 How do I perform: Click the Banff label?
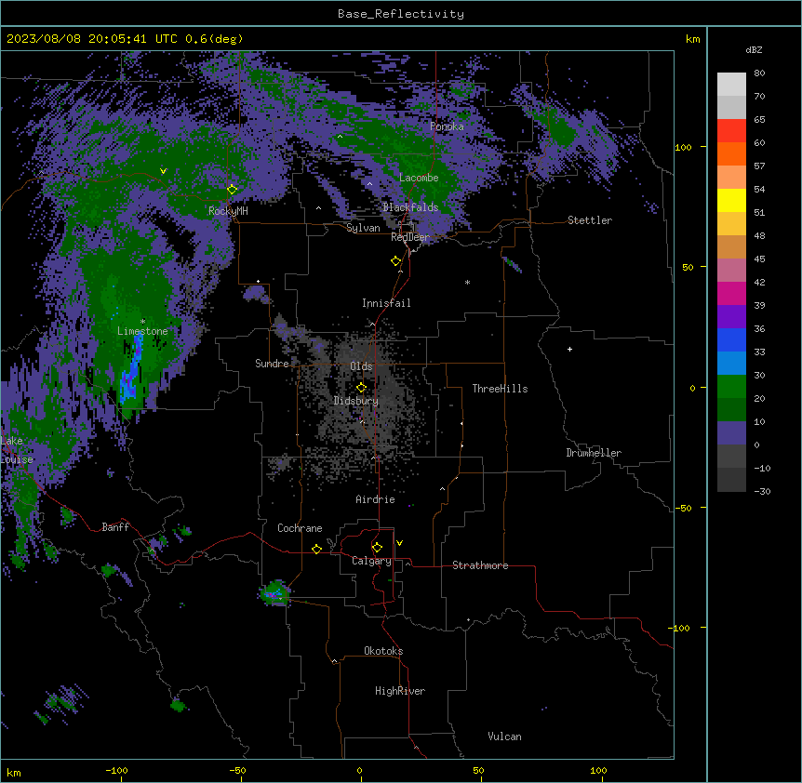[x=115, y=527]
